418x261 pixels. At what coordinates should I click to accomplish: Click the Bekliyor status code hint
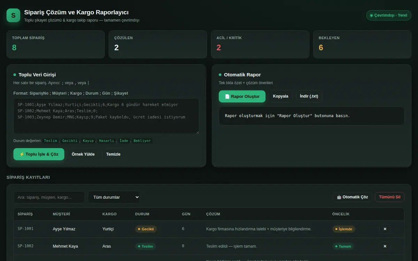click(142, 141)
